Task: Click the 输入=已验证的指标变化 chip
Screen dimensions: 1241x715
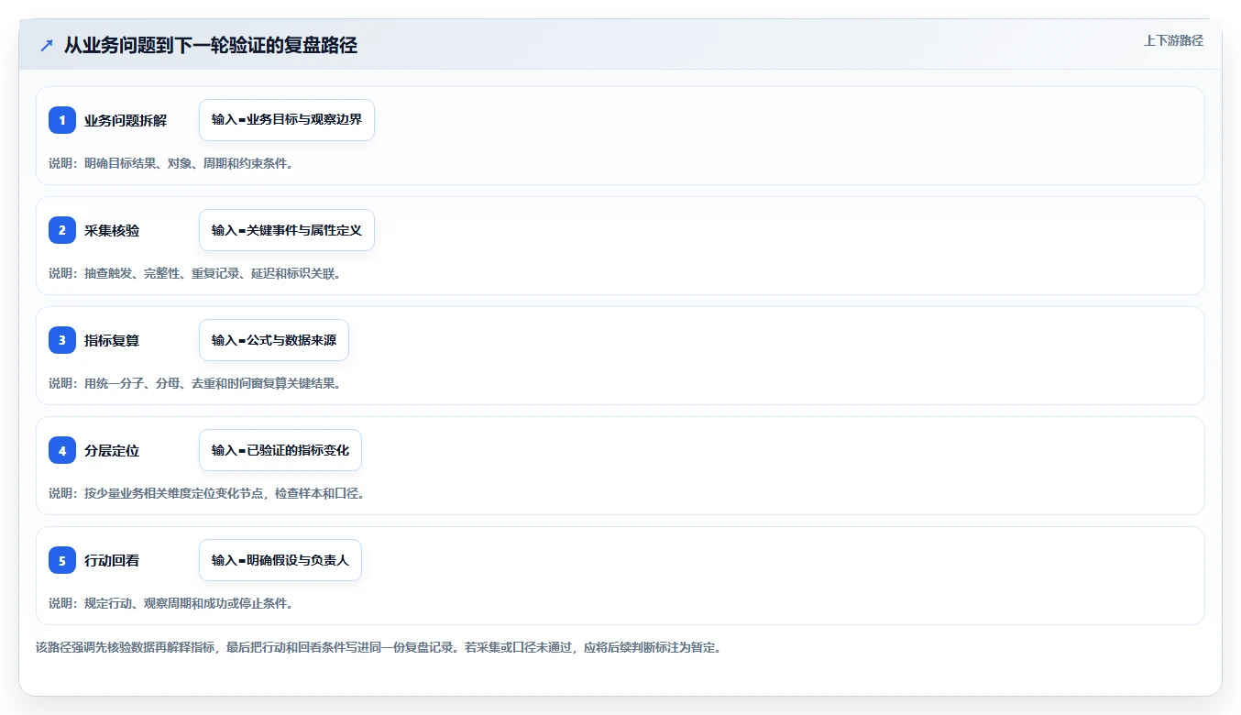Action: coord(280,450)
